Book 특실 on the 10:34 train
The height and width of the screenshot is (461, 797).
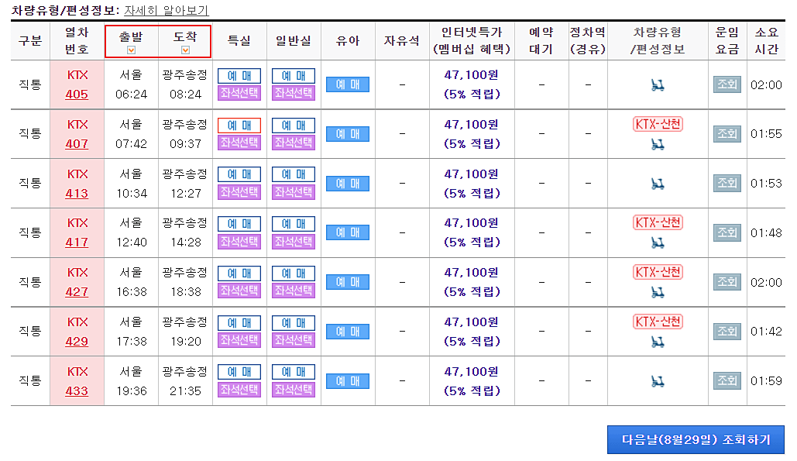[239, 174]
